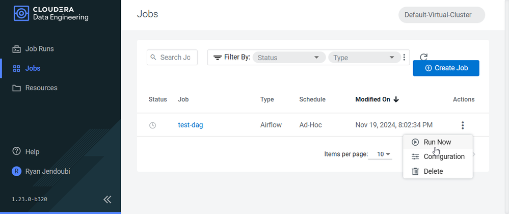Click the Cloudera Data Engineering logo
Screen dimensions: 509x214
coord(51,13)
